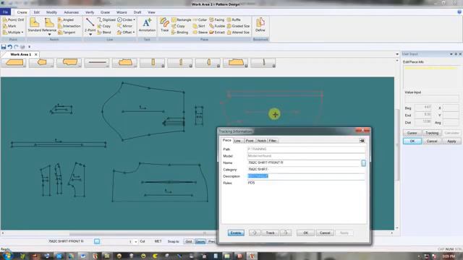Select the Altered Size tool
Viewport: 463px width, 260px height.
(238, 32)
